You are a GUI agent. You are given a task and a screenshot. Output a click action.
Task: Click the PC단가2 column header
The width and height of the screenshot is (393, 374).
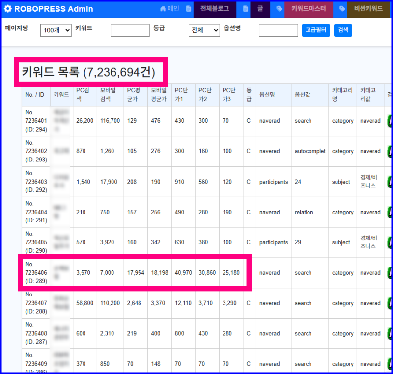click(207, 95)
